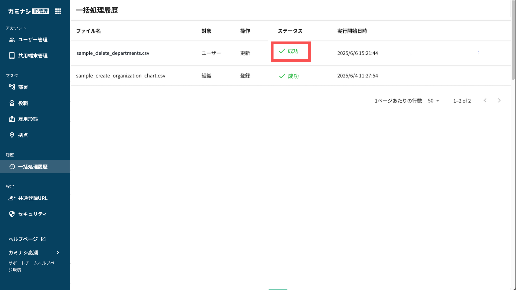Click the 共通登録URL add-user icon
The image size is (516, 290).
[x=12, y=198]
